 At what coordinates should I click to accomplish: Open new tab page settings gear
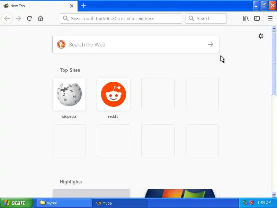coord(261,36)
